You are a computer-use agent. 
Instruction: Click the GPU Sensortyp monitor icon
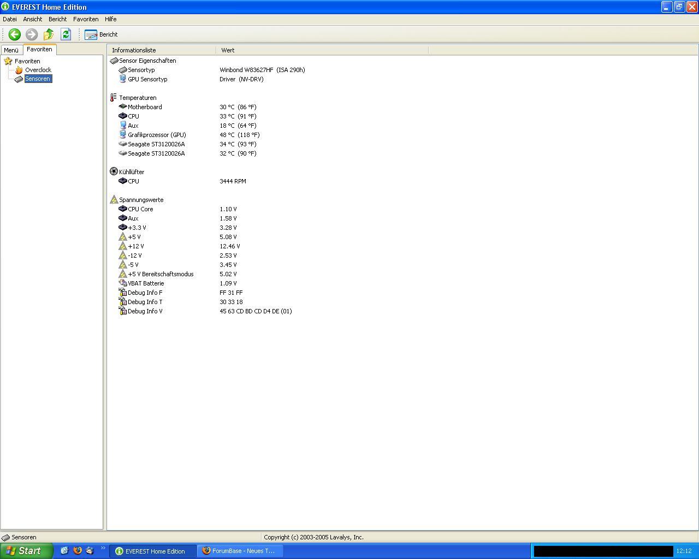tap(123, 79)
